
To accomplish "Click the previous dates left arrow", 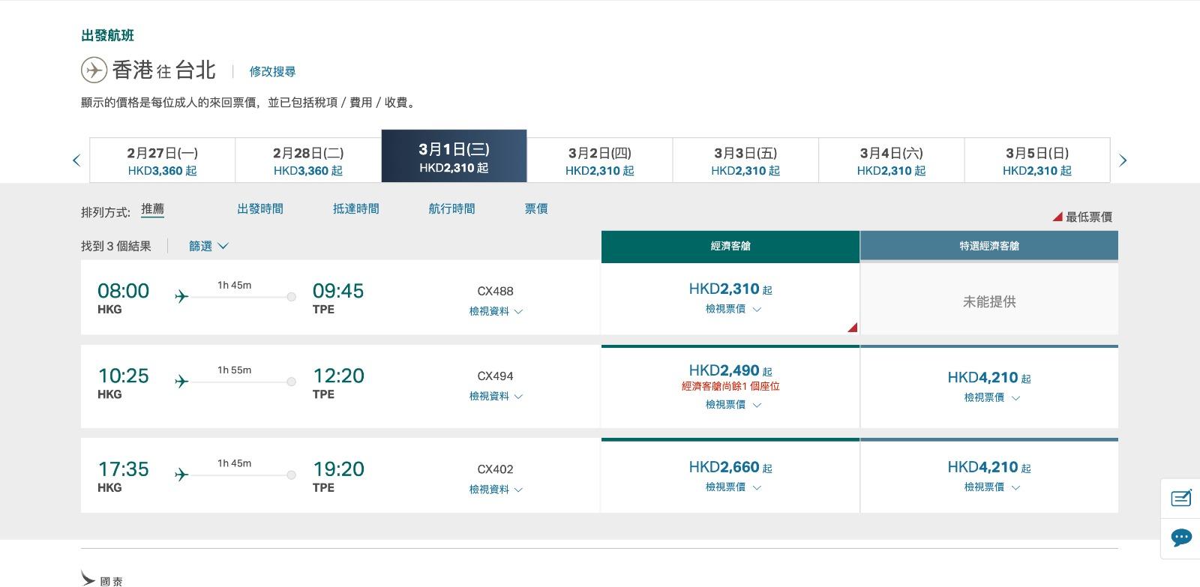I will click(x=76, y=160).
